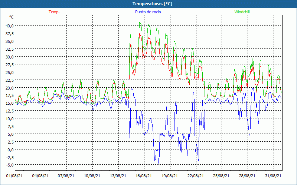Click the 35,0 y-axis value
The height and width of the screenshot is (185, 297).
(x=10, y=41)
